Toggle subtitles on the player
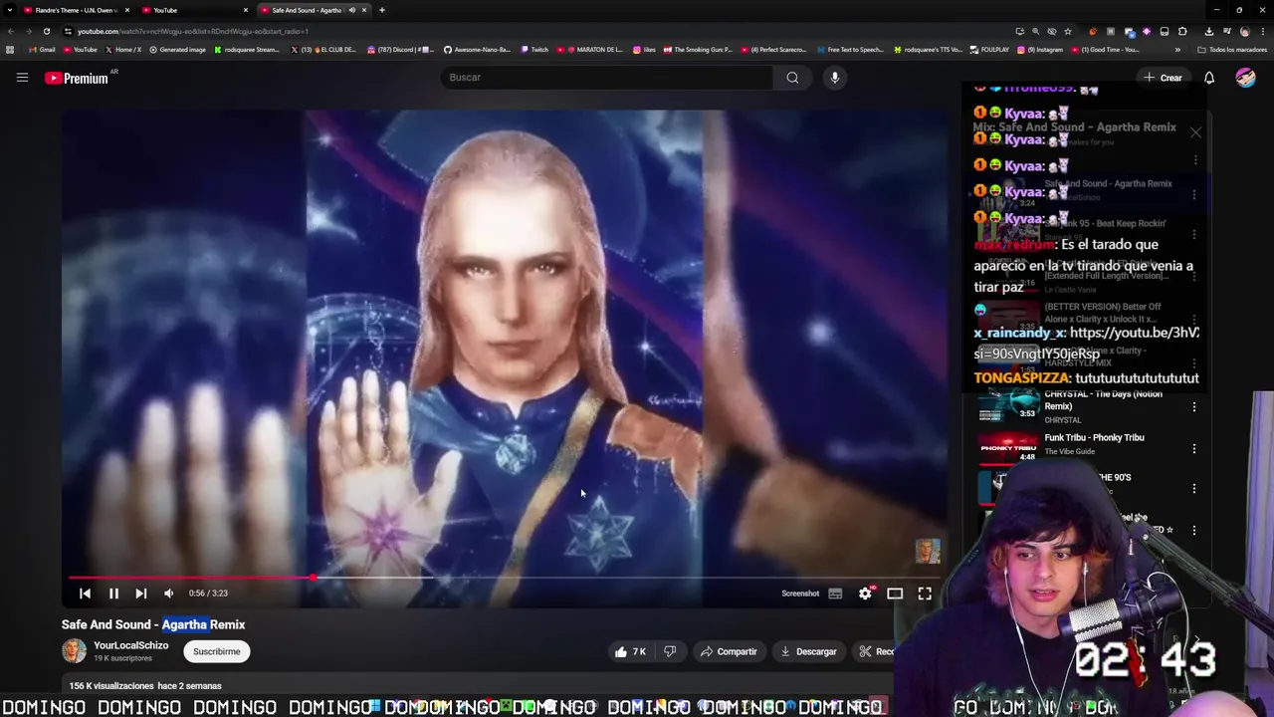Viewport: 1274px width, 717px height. point(835,594)
